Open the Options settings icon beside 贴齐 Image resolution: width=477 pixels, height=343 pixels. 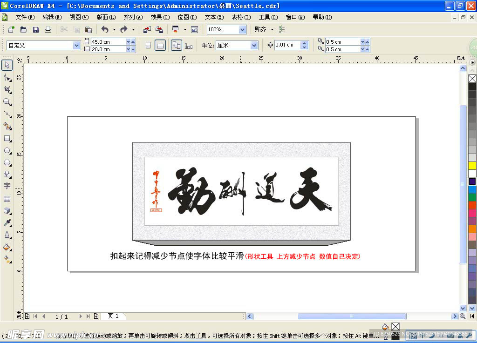coord(282,29)
